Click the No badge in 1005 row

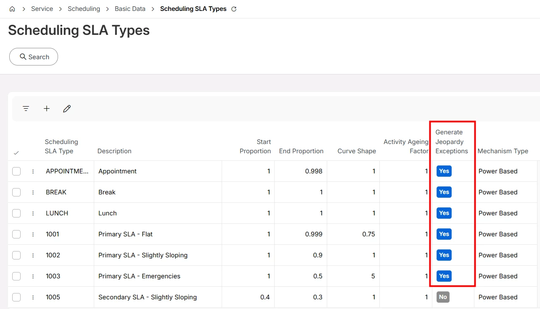(x=443, y=297)
